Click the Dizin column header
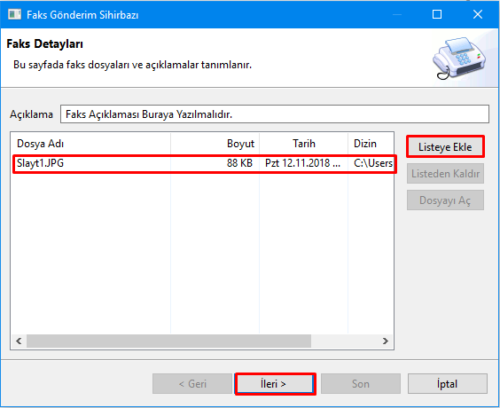This screenshot has height=408, width=500. pos(371,144)
